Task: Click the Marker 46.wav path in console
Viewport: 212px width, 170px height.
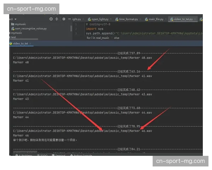Action: click(x=82, y=131)
